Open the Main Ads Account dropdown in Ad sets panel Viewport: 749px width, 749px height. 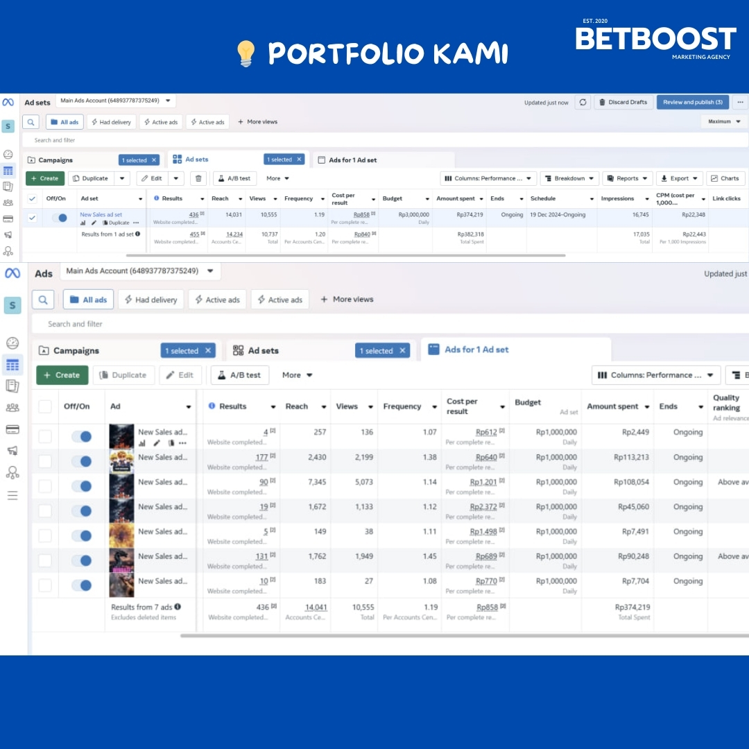pyautogui.click(x=116, y=101)
